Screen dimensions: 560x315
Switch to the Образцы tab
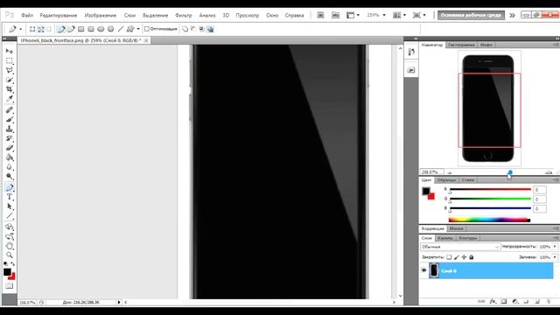coord(446,180)
